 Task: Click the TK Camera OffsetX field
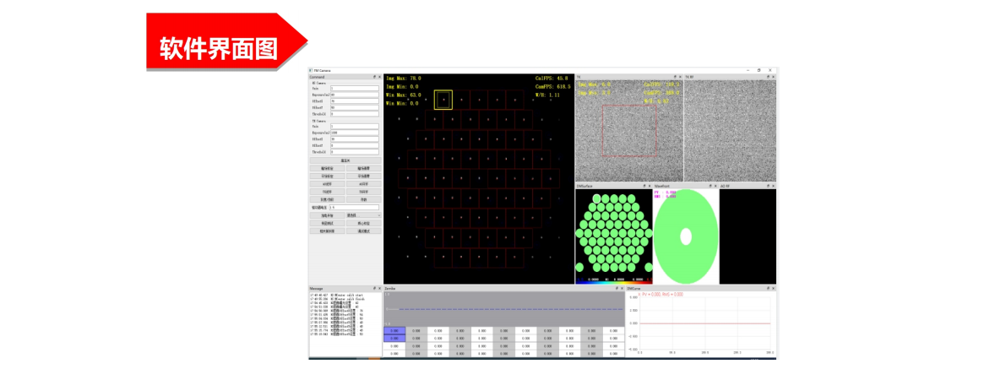coord(355,139)
